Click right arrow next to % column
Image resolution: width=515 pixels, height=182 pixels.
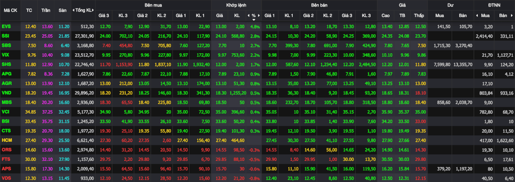259,16
